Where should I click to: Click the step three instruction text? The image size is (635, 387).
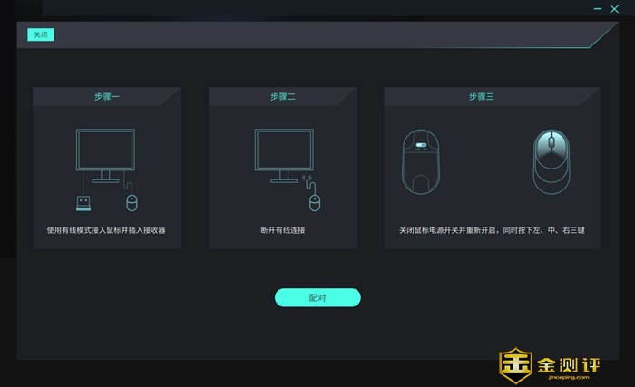492,230
